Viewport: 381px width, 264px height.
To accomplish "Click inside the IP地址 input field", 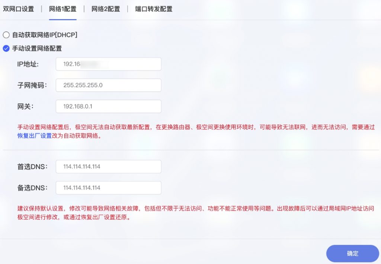I will coord(108,64).
